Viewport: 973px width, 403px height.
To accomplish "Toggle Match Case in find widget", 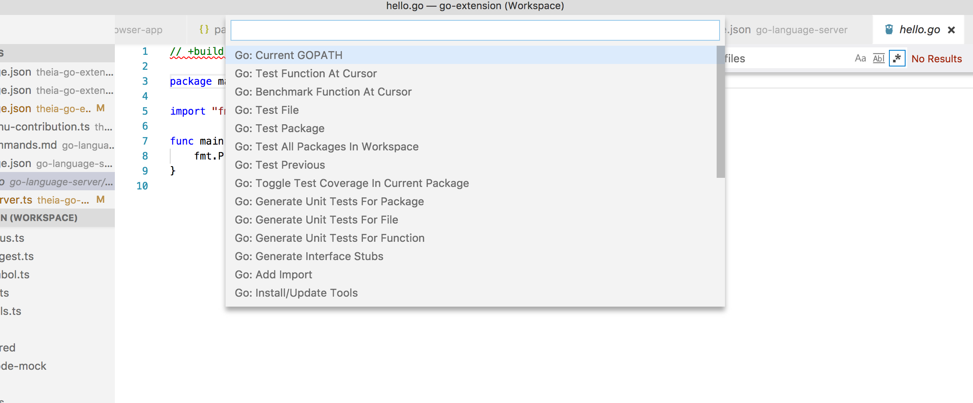I will coord(860,59).
